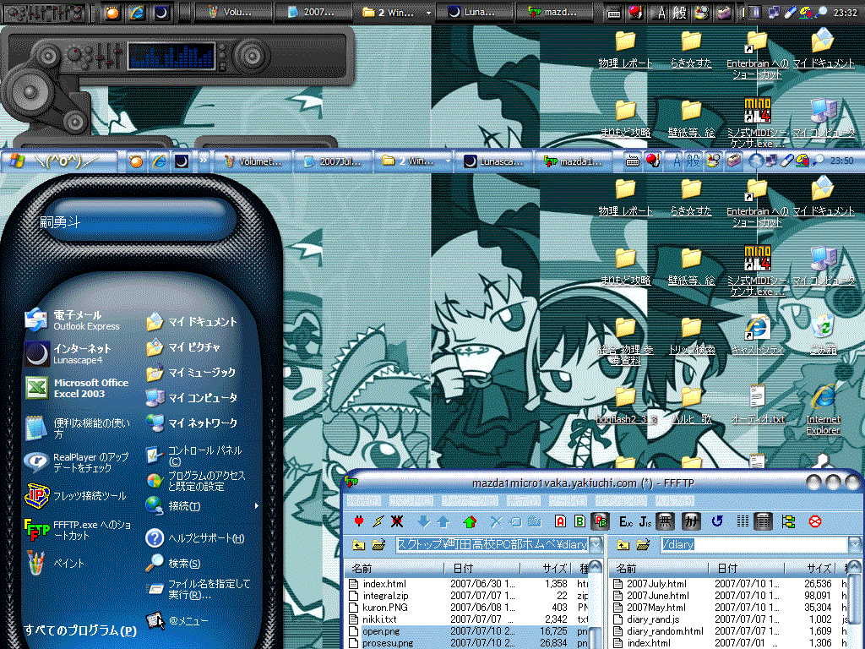Click the FFFTP delete X icon
Viewport: 865px width, 649px height.
pos(497,521)
